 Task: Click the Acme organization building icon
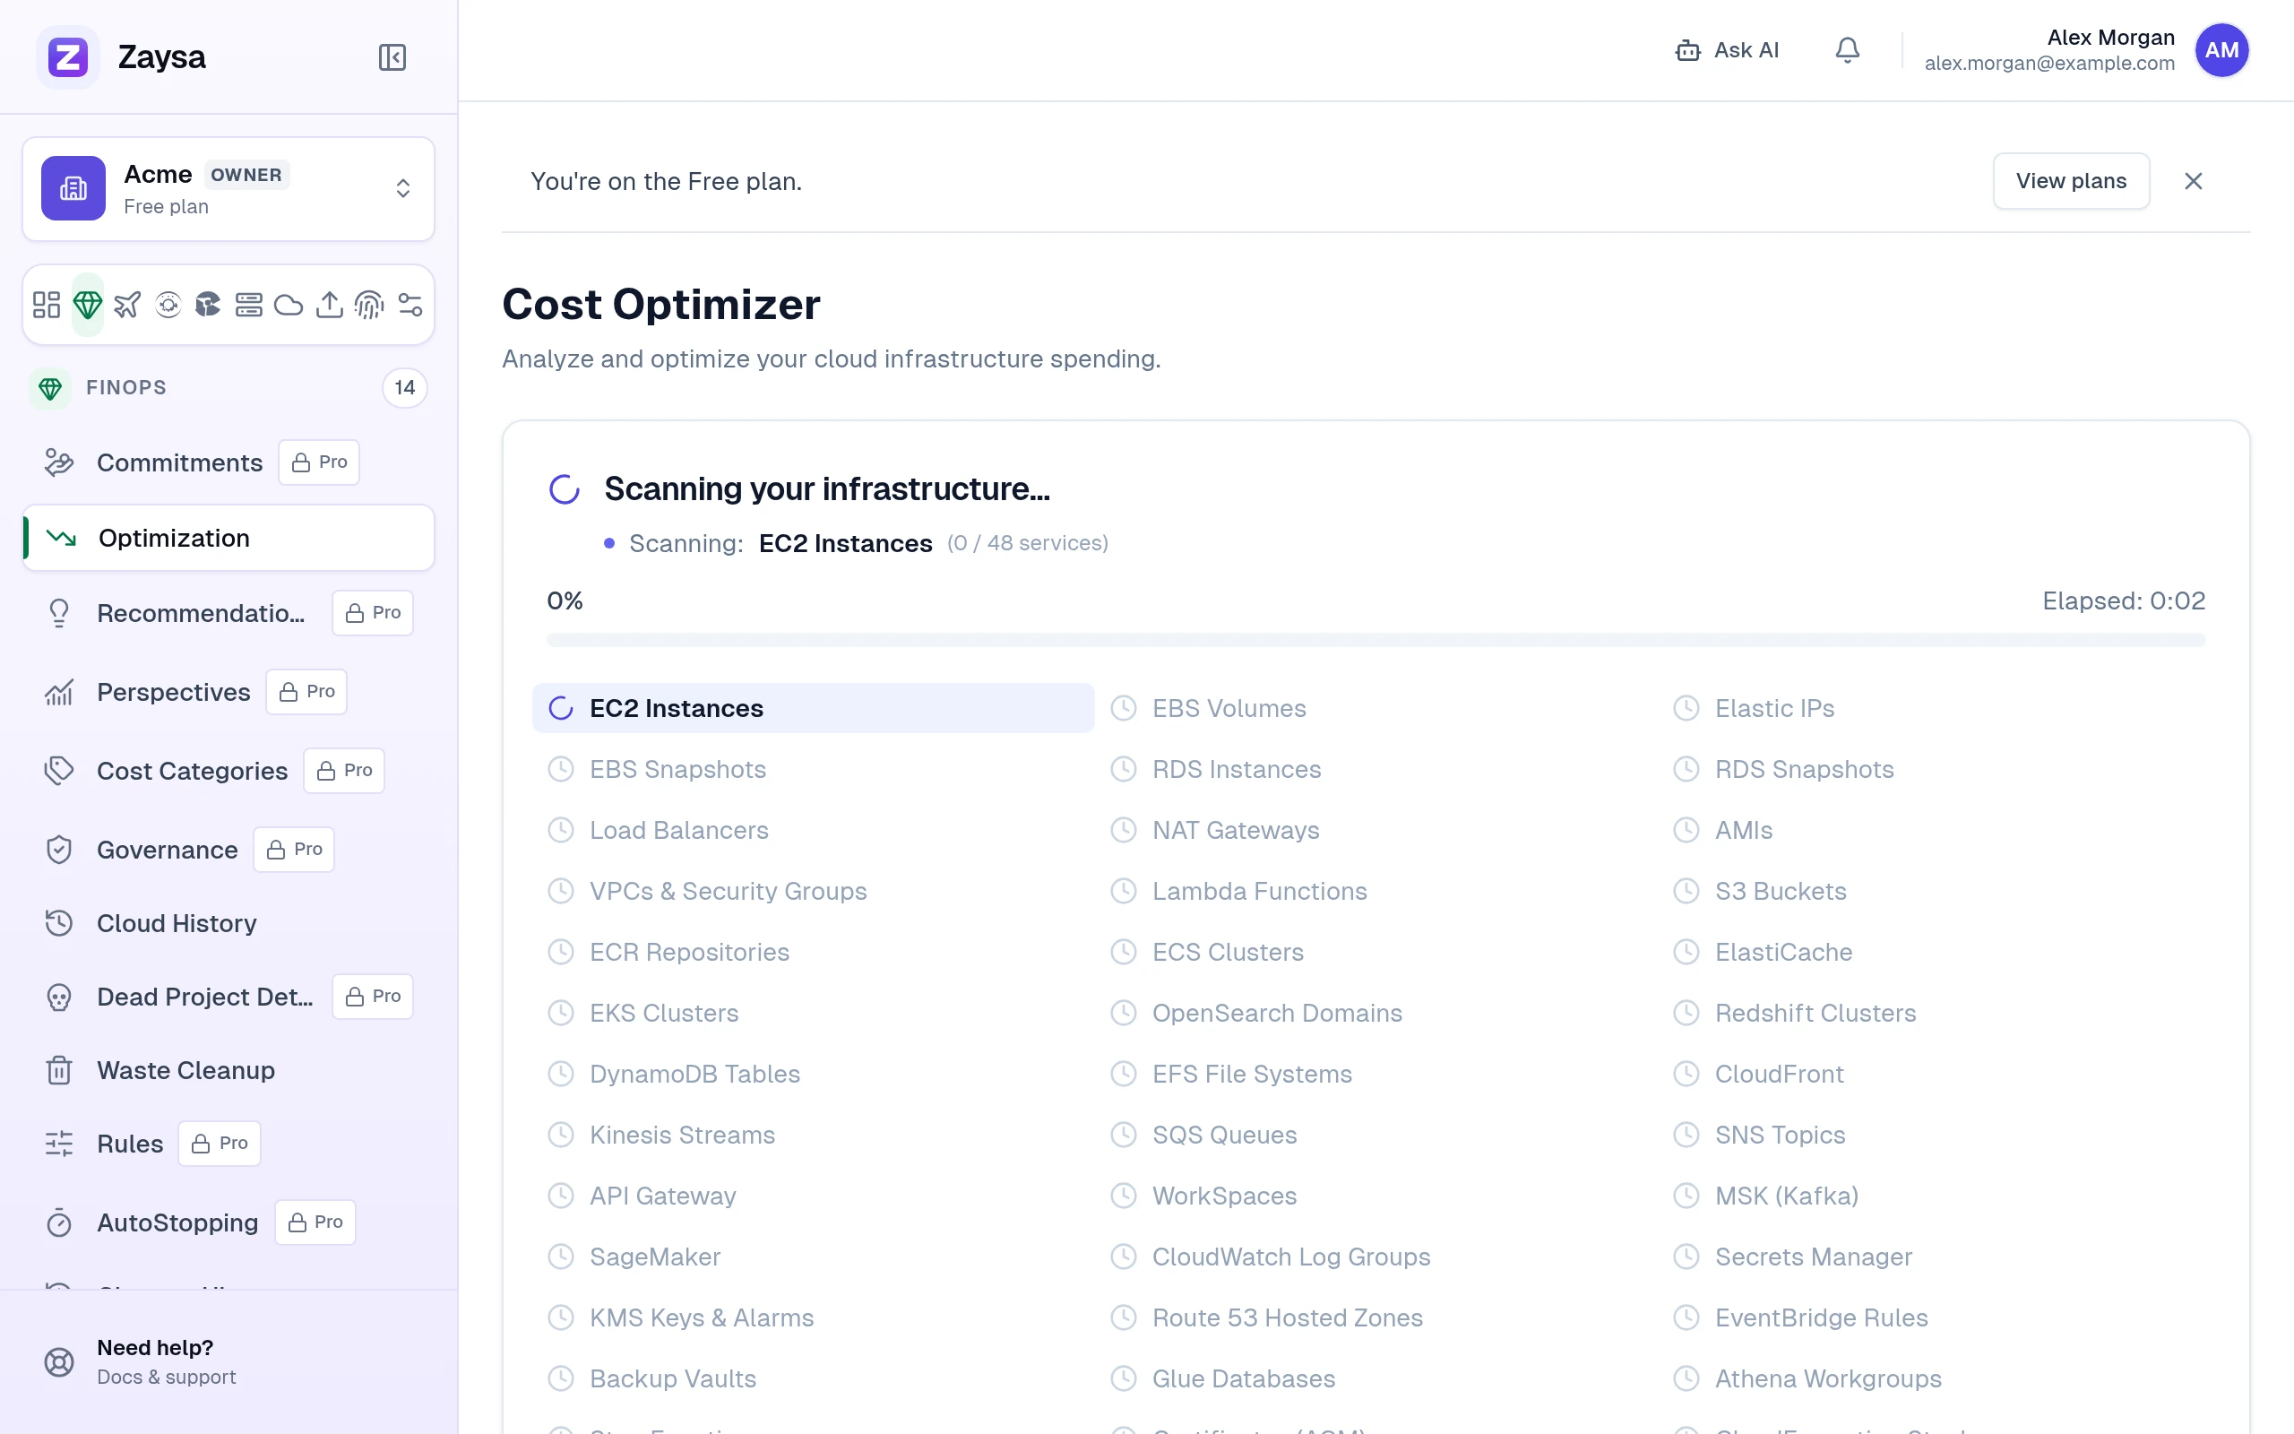point(73,188)
